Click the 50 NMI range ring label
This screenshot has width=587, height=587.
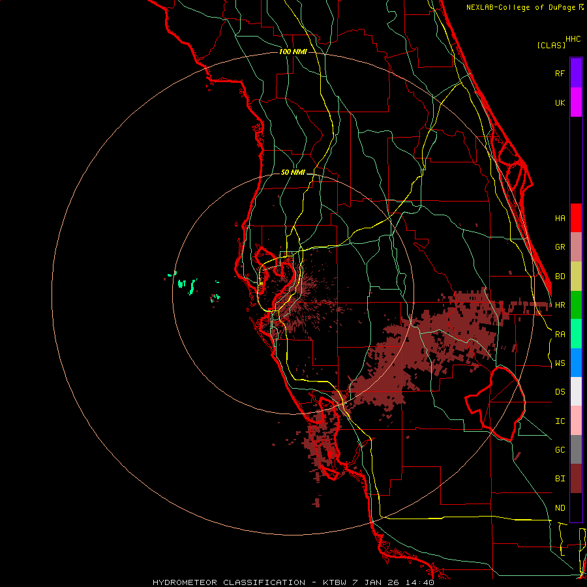pos(293,172)
